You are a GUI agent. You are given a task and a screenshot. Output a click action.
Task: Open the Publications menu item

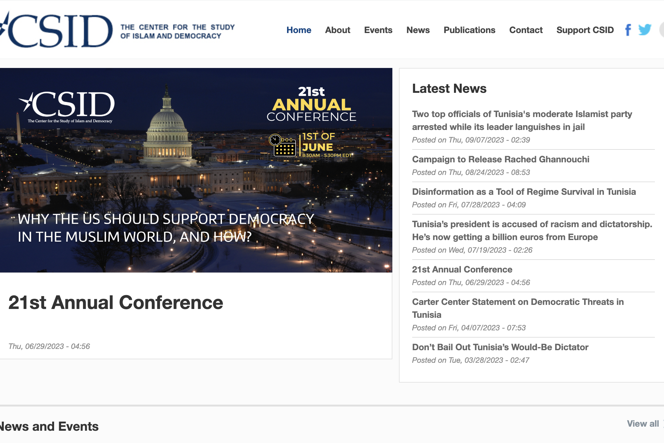coord(469,30)
